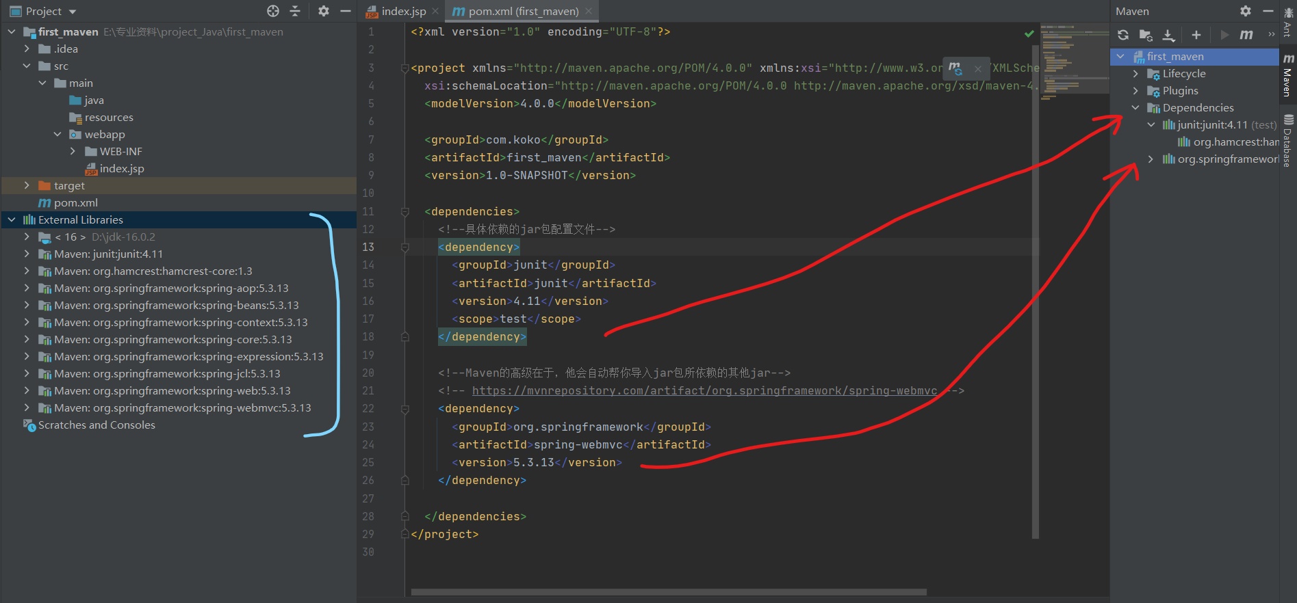This screenshot has height=603, width=1297.
Task: Expand the .idea folder
Action: tap(27, 49)
